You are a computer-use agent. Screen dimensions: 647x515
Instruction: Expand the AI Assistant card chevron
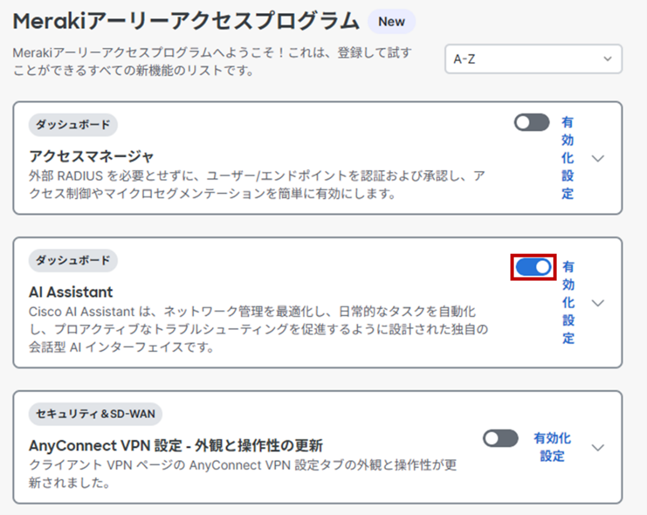(598, 303)
